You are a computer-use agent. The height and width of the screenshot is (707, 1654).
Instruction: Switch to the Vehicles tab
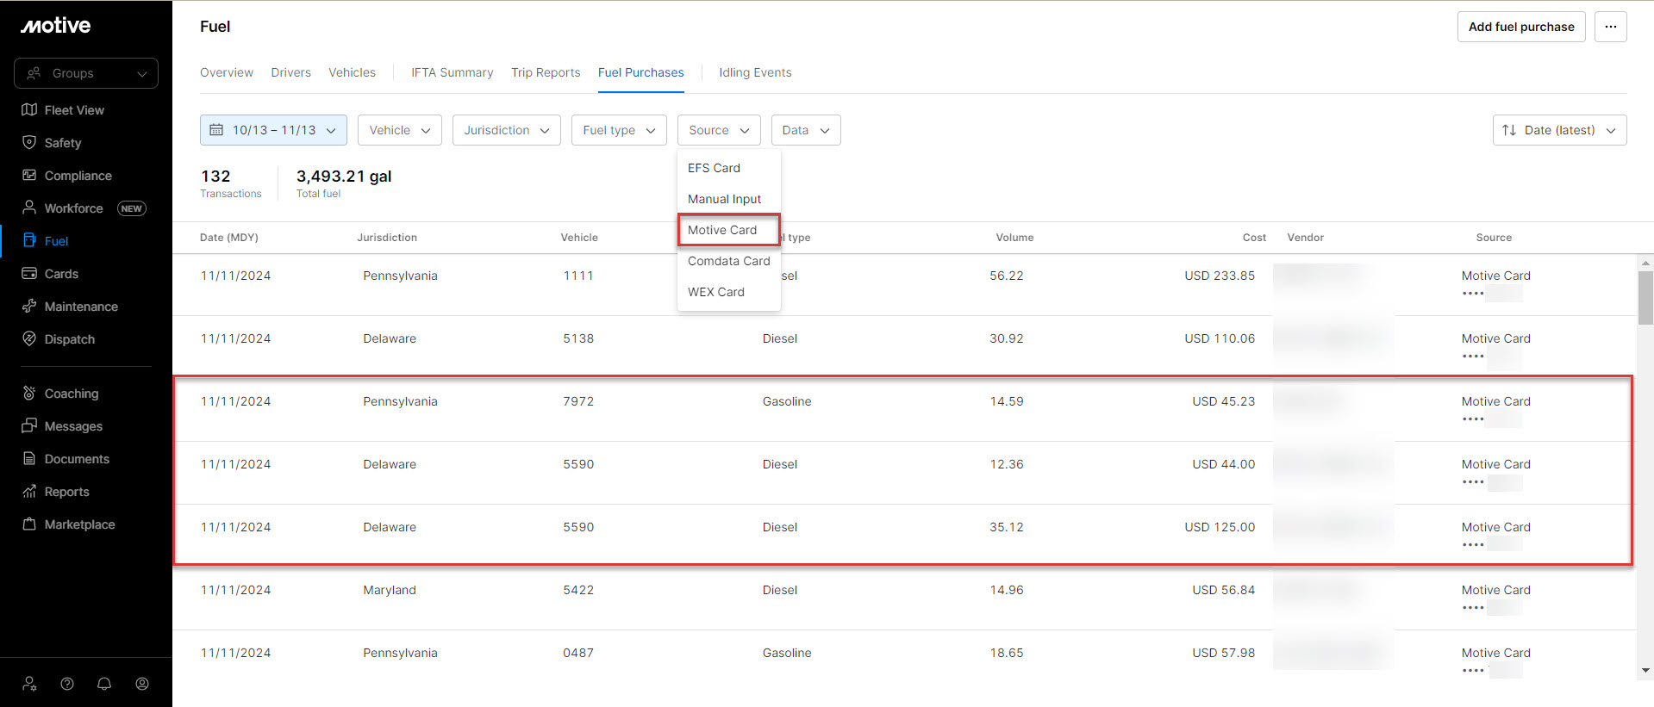pyautogui.click(x=352, y=72)
